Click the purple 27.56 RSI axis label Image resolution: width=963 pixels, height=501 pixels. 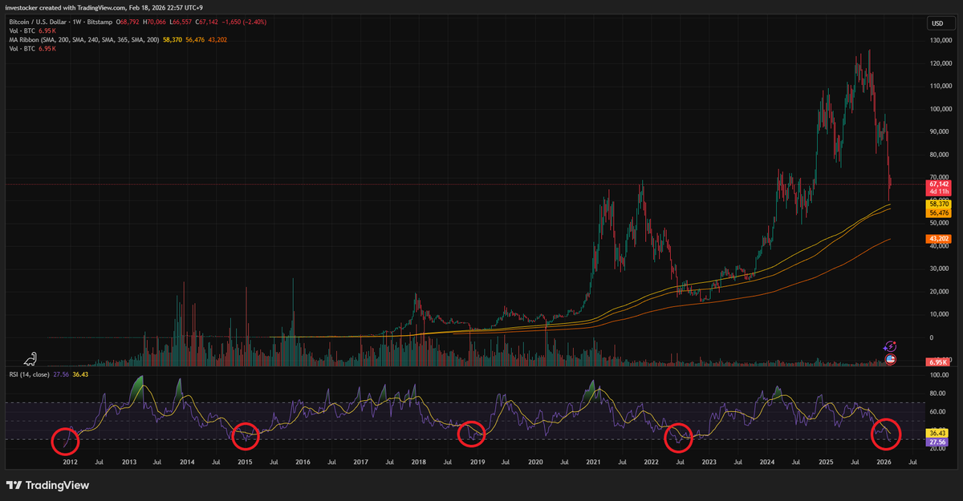point(939,442)
